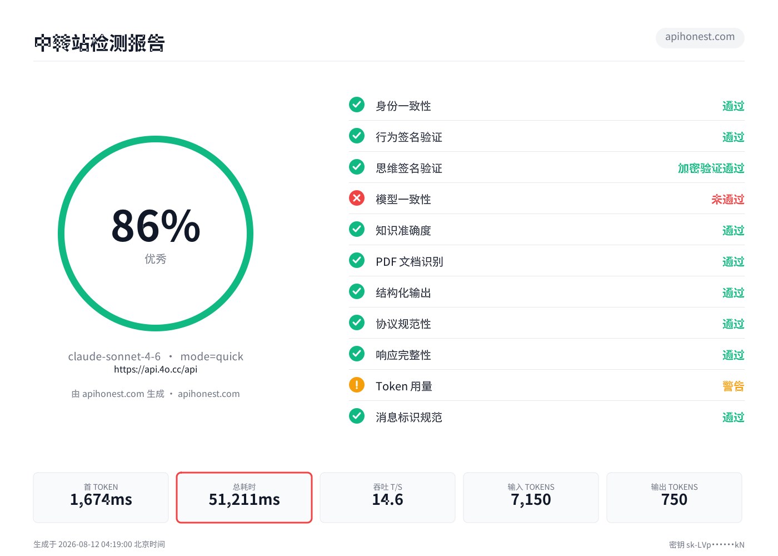Screen dimensions: 778x556
Task: Click the orange warning icon for Token 用量
Action: click(x=357, y=385)
